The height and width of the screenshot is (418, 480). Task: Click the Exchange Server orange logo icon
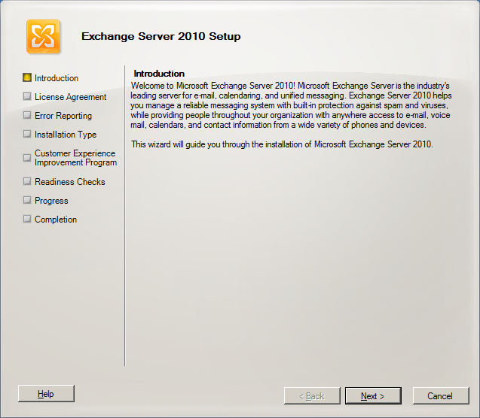pos(43,37)
